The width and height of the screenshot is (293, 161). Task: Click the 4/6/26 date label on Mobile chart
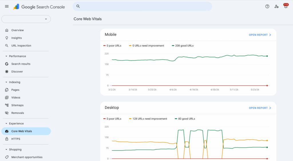173,90
